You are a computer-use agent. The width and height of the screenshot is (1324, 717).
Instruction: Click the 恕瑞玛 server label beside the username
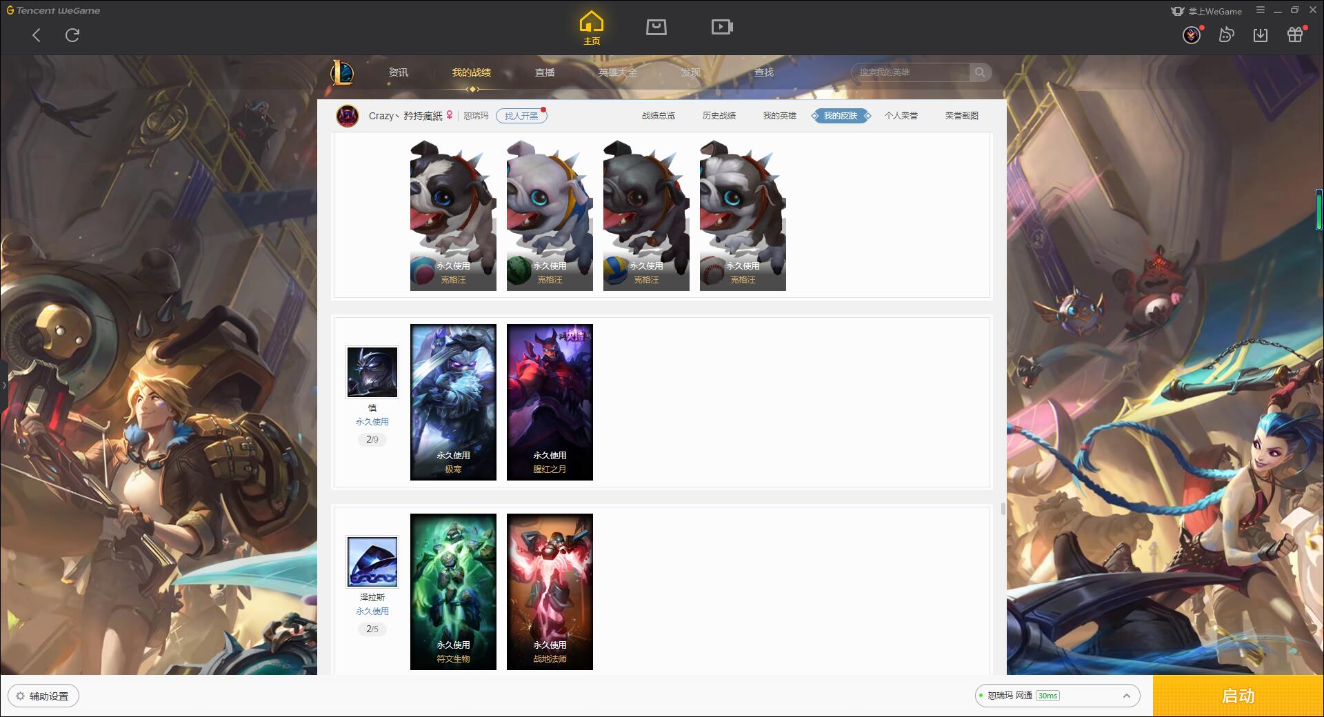[476, 116]
